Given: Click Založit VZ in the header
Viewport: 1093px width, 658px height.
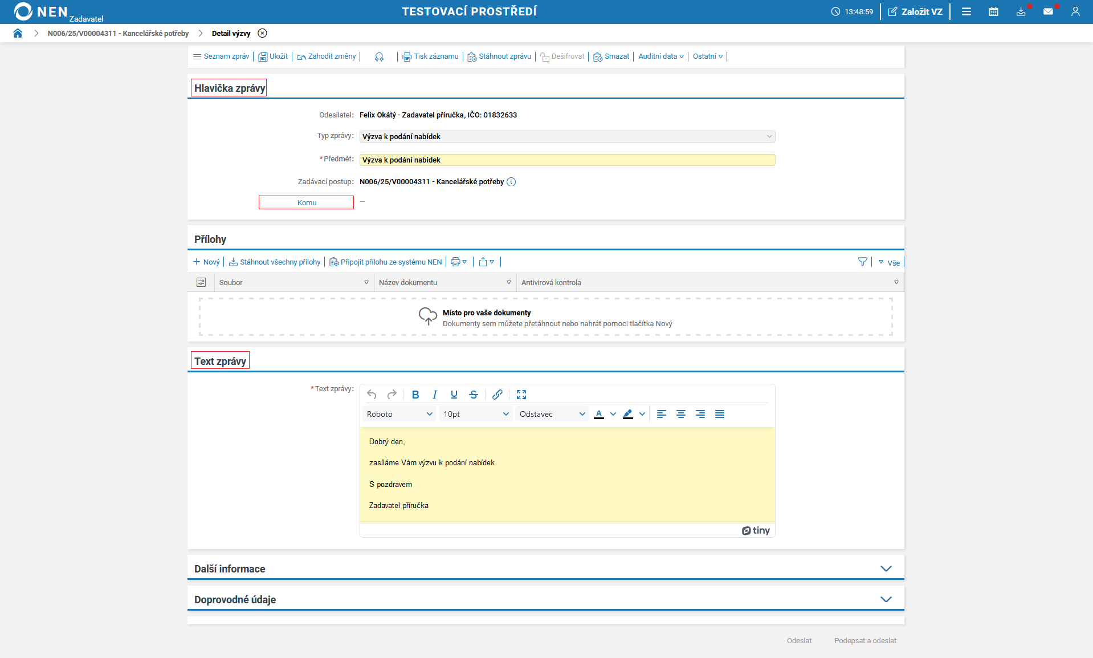Looking at the screenshot, I should [x=915, y=11].
